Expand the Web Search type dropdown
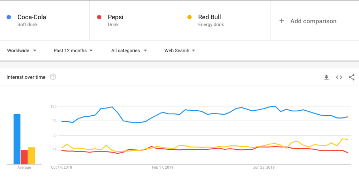The width and height of the screenshot is (359, 178). 180,50
